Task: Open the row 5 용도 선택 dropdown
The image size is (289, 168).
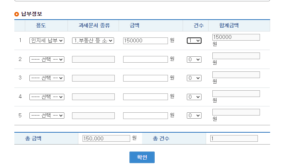Action: tap(47, 115)
